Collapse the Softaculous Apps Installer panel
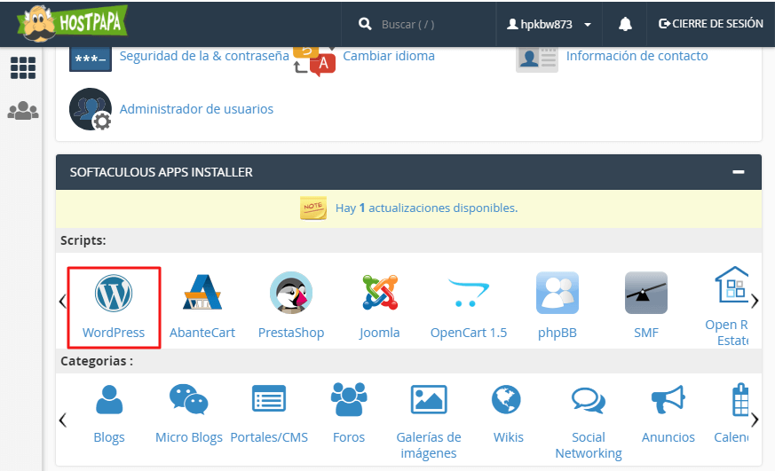The height and width of the screenshot is (471, 775). (x=739, y=172)
